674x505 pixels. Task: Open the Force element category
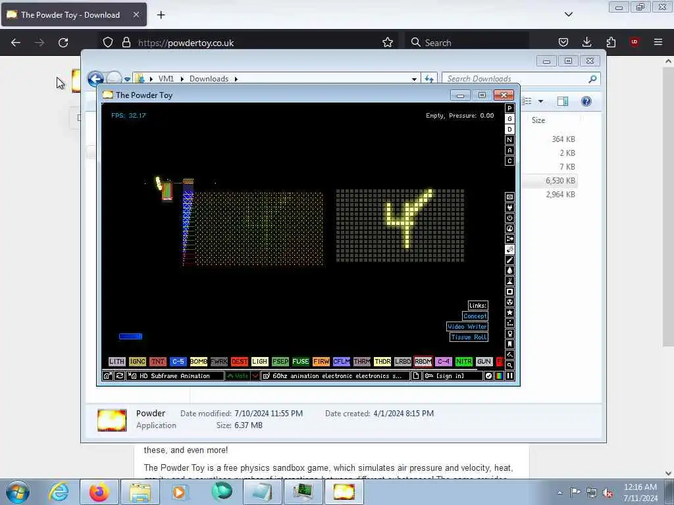pos(509,239)
